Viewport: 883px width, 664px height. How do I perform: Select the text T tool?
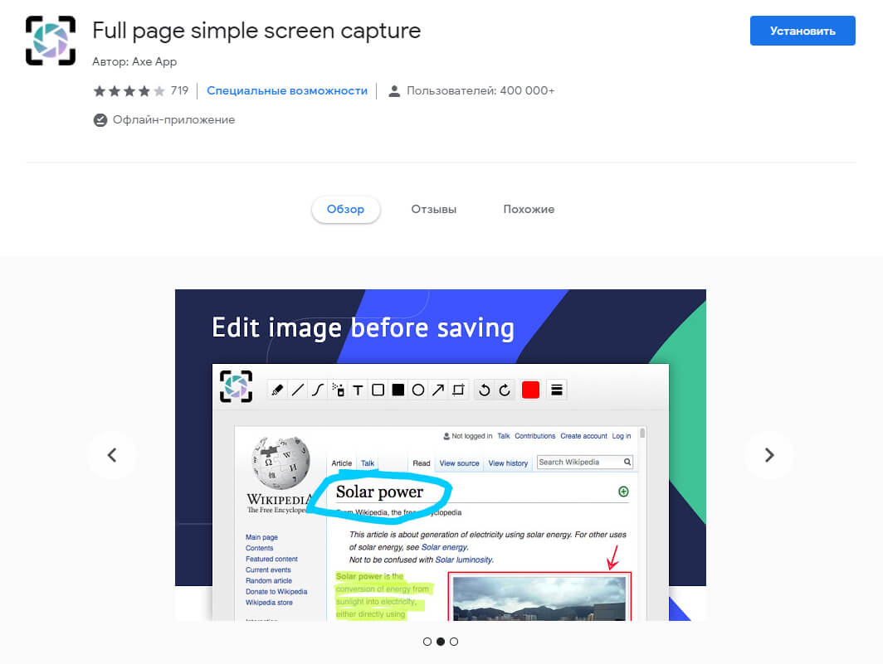(359, 390)
